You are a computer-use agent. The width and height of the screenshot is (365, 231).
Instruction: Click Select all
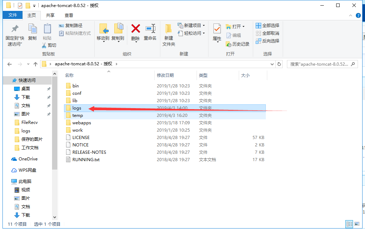pos(268,26)
